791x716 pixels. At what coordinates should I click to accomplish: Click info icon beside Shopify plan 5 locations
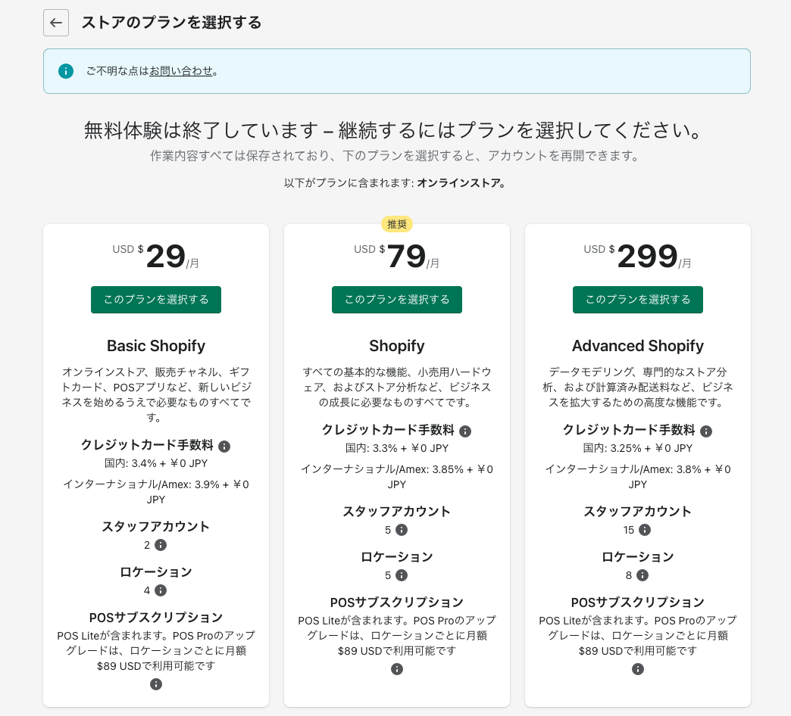click(x=402, y=575)
